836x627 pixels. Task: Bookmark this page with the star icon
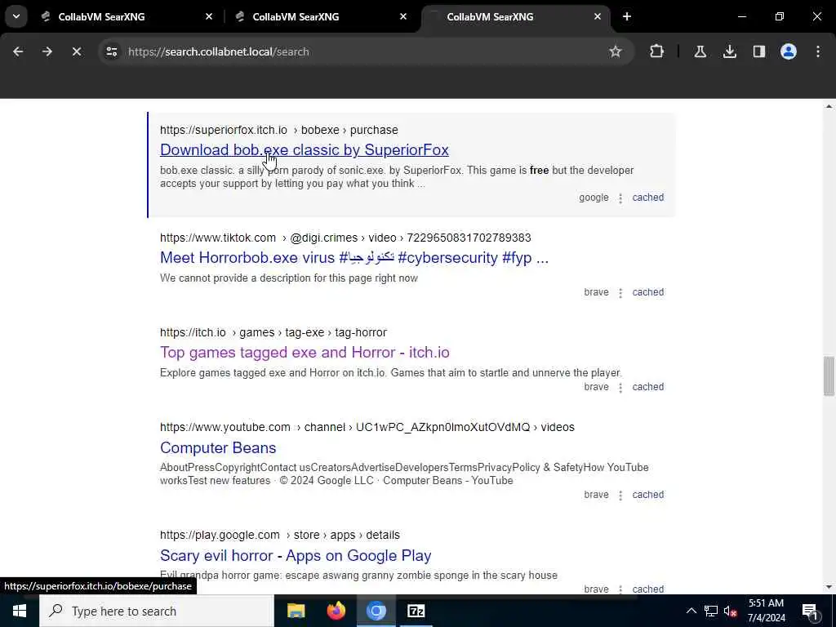click(616, 51)
